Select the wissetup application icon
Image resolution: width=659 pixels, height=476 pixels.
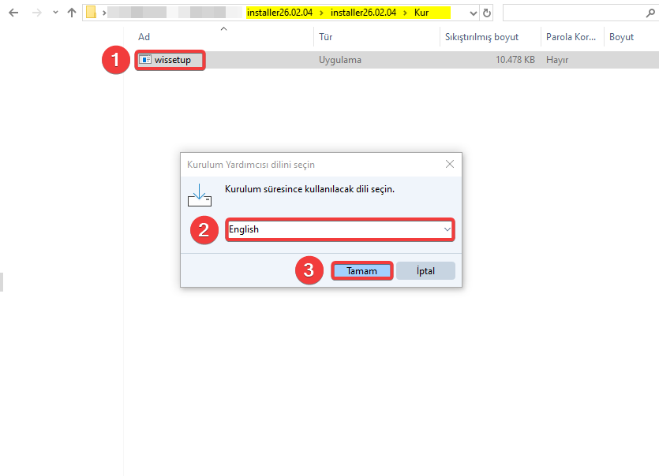pyautogui.click(x=145, y=60)
